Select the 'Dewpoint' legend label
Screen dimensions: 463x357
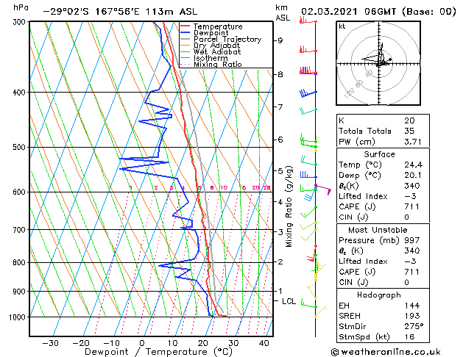point(211,33)
